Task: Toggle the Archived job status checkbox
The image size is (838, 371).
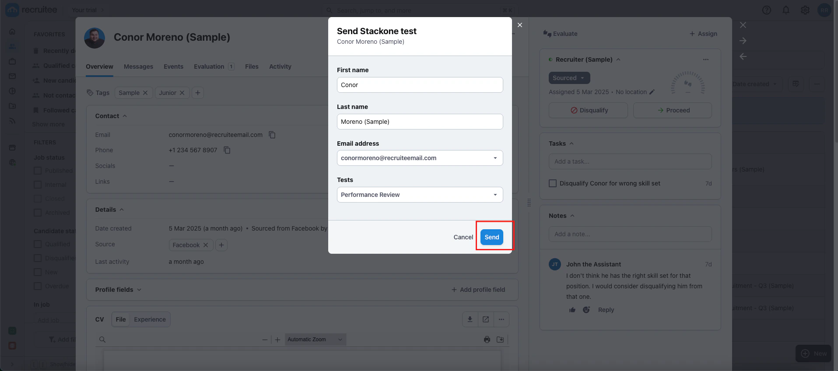Action: (x=38, y=213)
